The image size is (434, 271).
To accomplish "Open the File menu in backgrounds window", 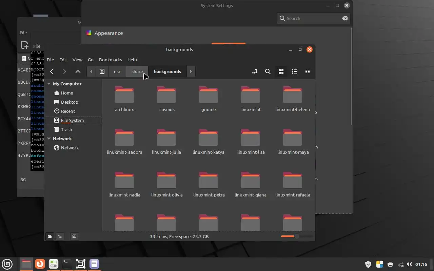I will [x=50, y=60].
